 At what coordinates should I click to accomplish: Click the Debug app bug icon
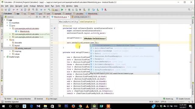pos(69,10)
